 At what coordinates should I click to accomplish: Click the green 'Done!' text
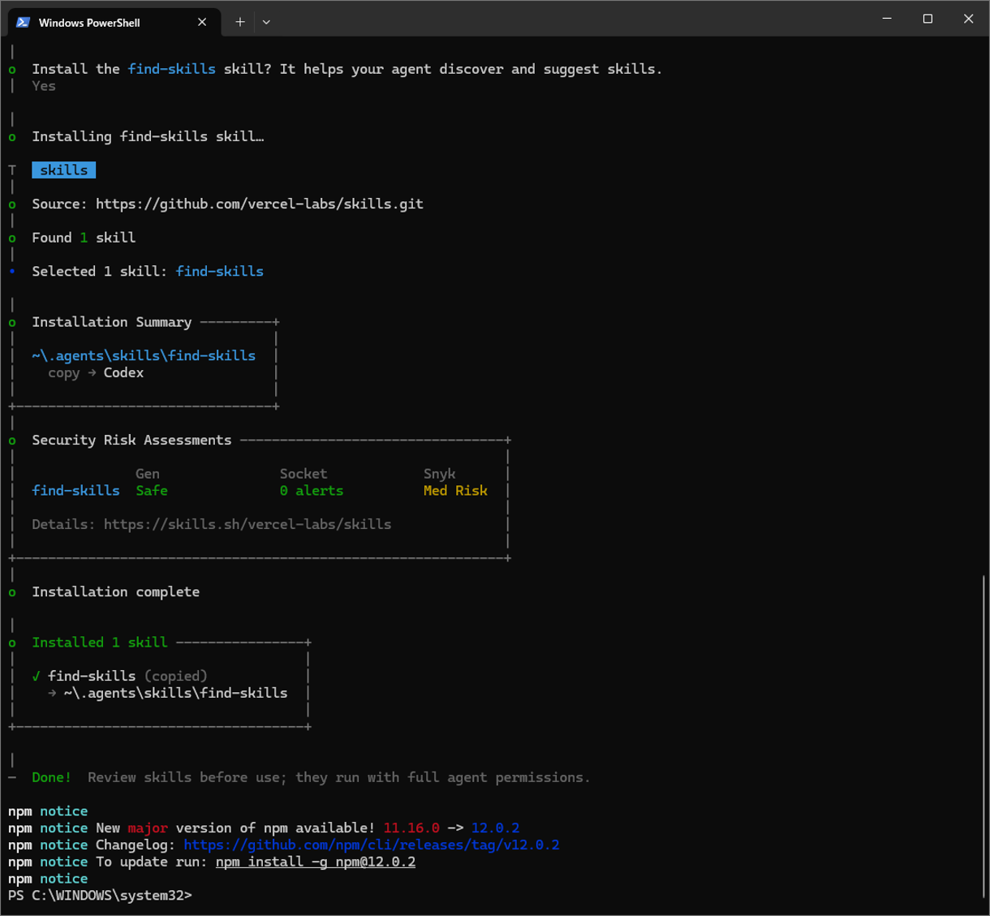coord(52,777)
